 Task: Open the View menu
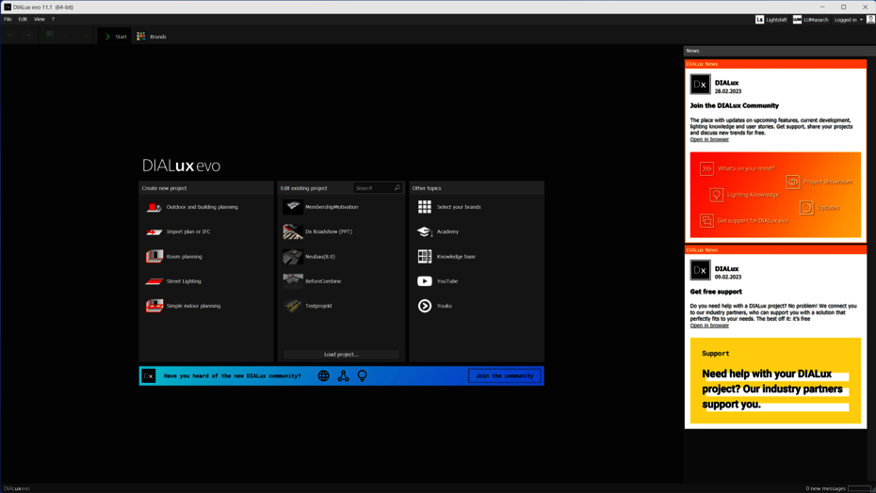click(39, 19)
